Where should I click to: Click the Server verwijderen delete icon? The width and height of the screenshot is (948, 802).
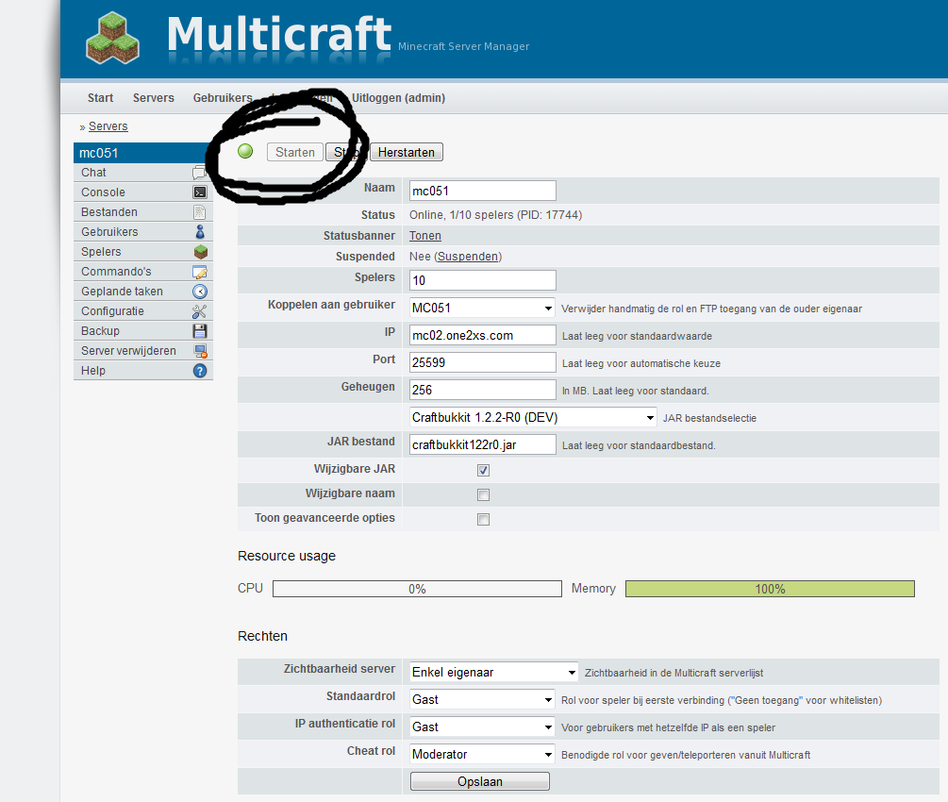[200, 351]
